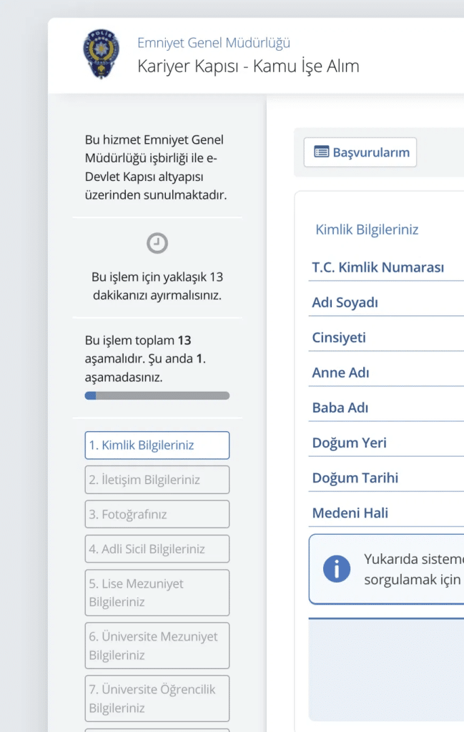Screen dimensions: 464x732
Task: Open step 5. Lise Mezuniyet Bilgileriniz
Action: pos(157,593)
